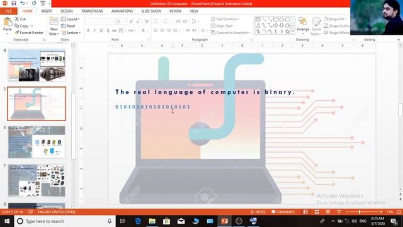Click the Clear All Formatting icon
The image size is (403, 227).
click(147, 21)
